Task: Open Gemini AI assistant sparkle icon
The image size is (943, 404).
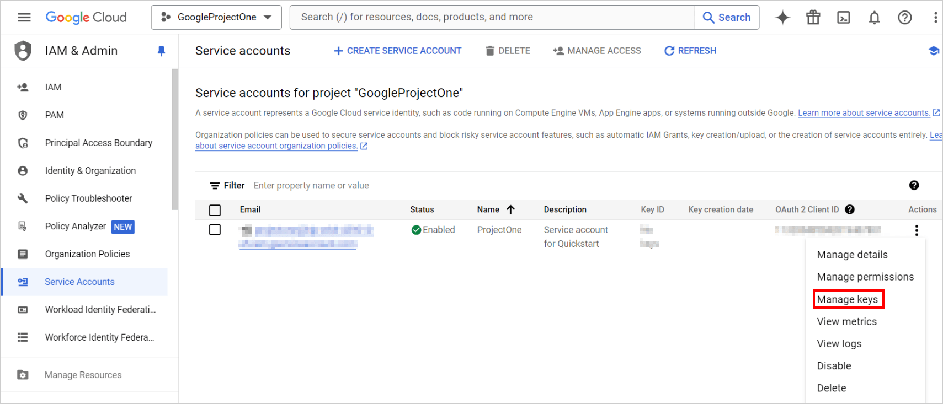Action: click(782, 17)
